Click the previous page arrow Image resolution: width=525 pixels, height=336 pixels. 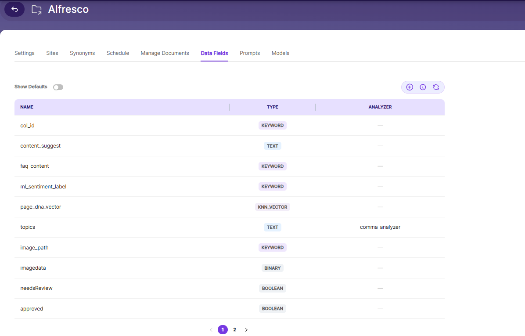tap(211, 330)
